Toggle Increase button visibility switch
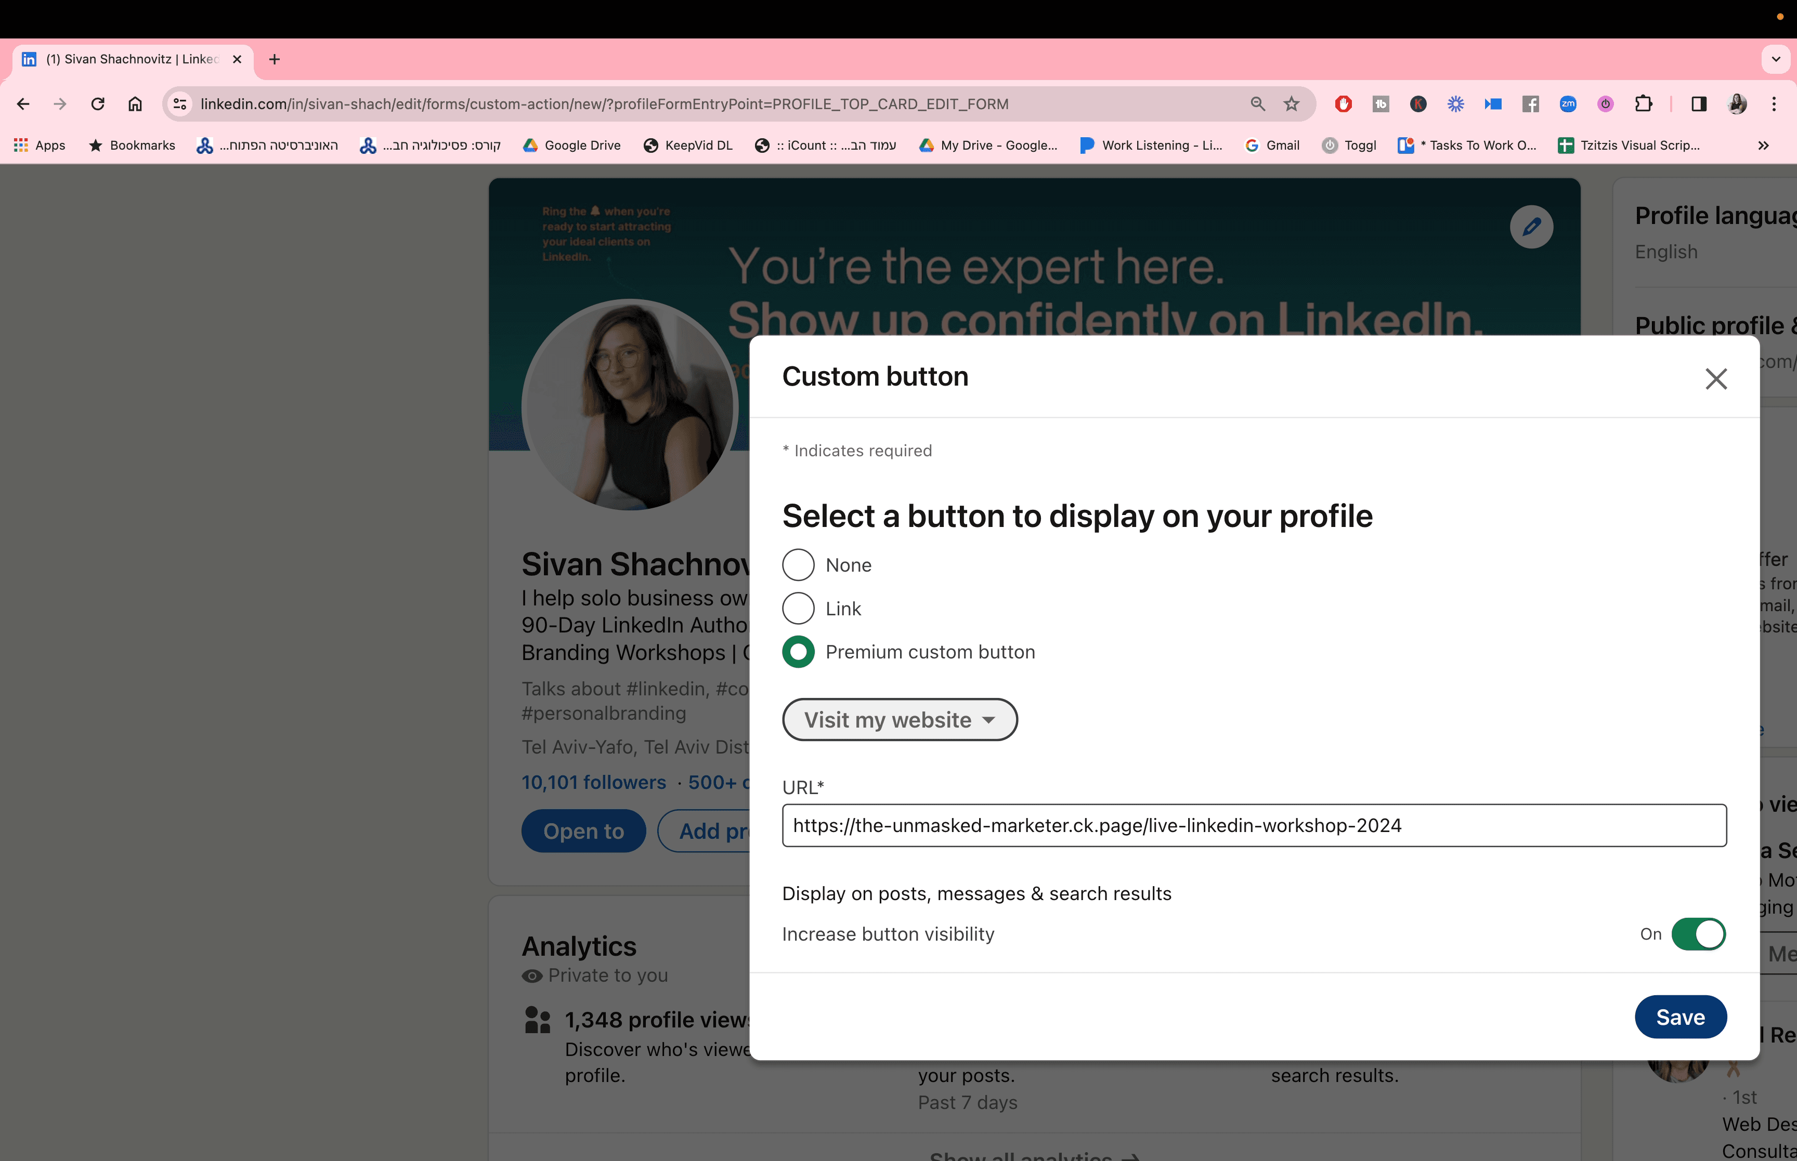Image resolution: width=1797 pixels, height=1161 pixels. point(1698,934)
